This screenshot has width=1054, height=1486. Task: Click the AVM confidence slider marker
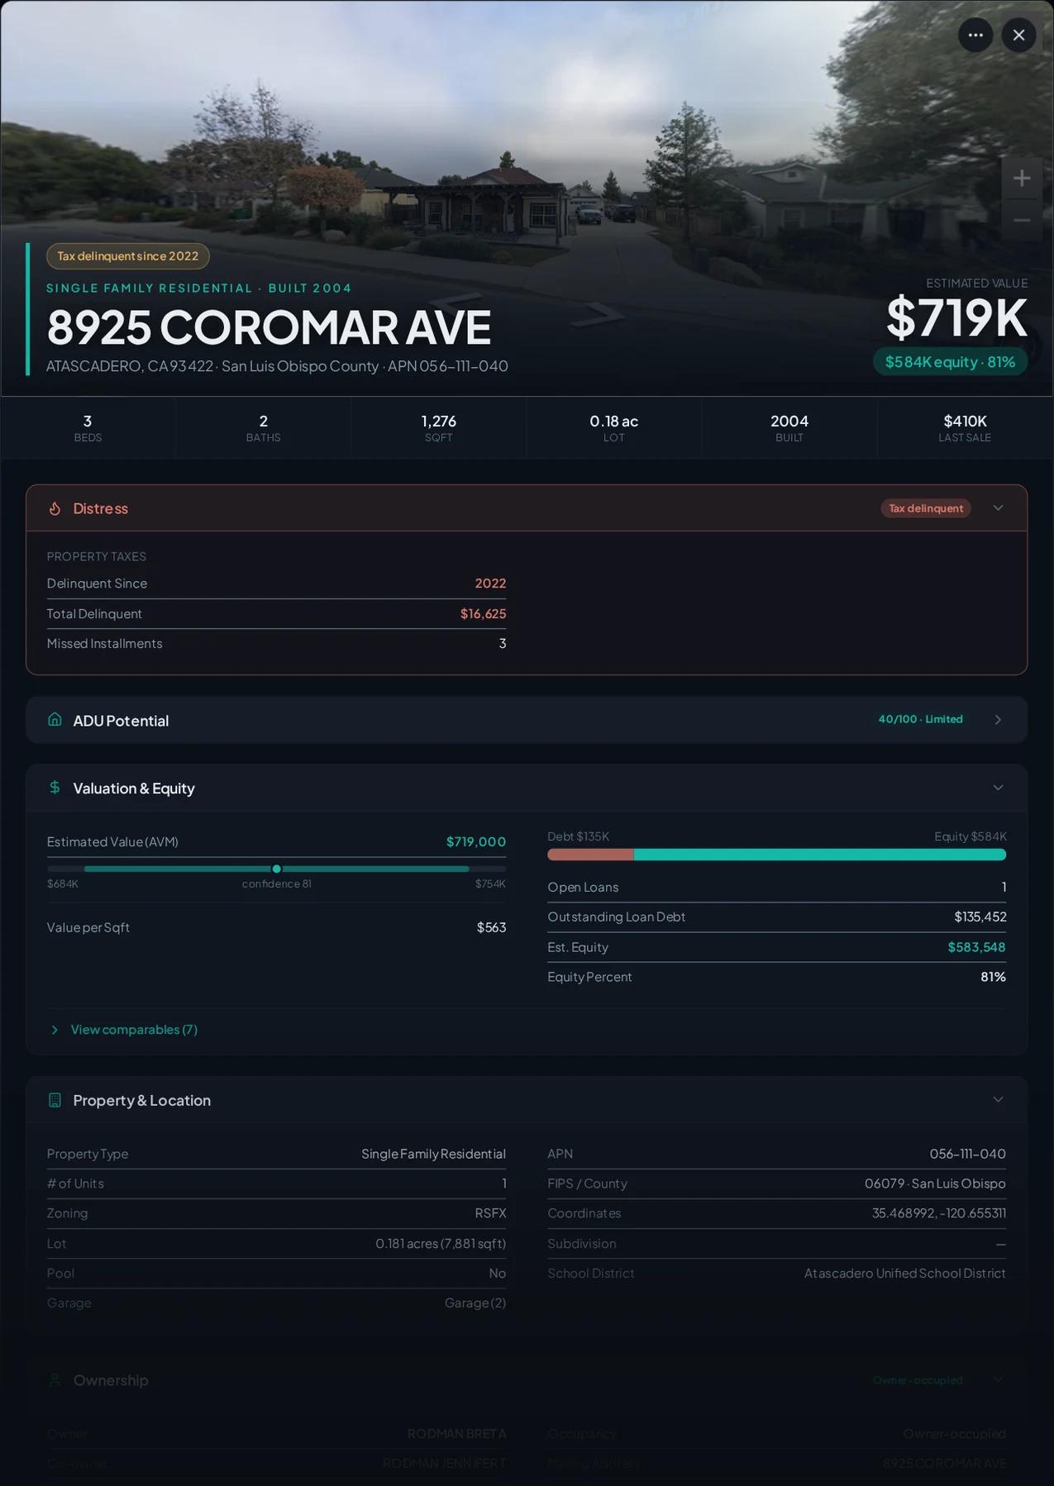pyautogui.click(x=277, y=869)
